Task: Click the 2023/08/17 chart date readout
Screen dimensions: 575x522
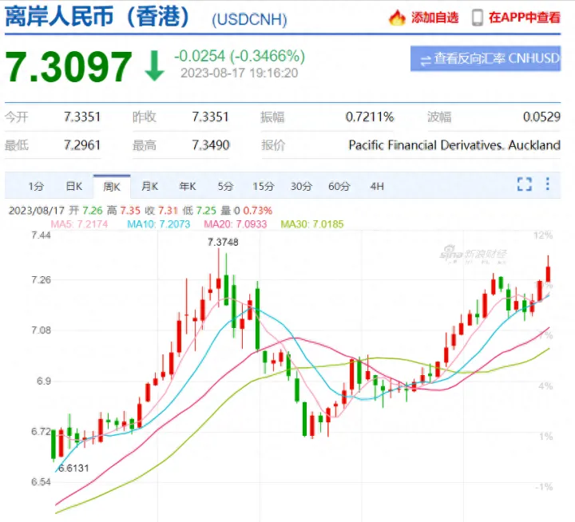Action: pos(37,211)
